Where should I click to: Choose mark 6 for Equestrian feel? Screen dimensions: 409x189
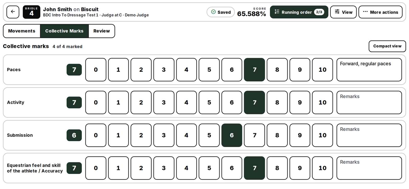(x=232, y=168)
